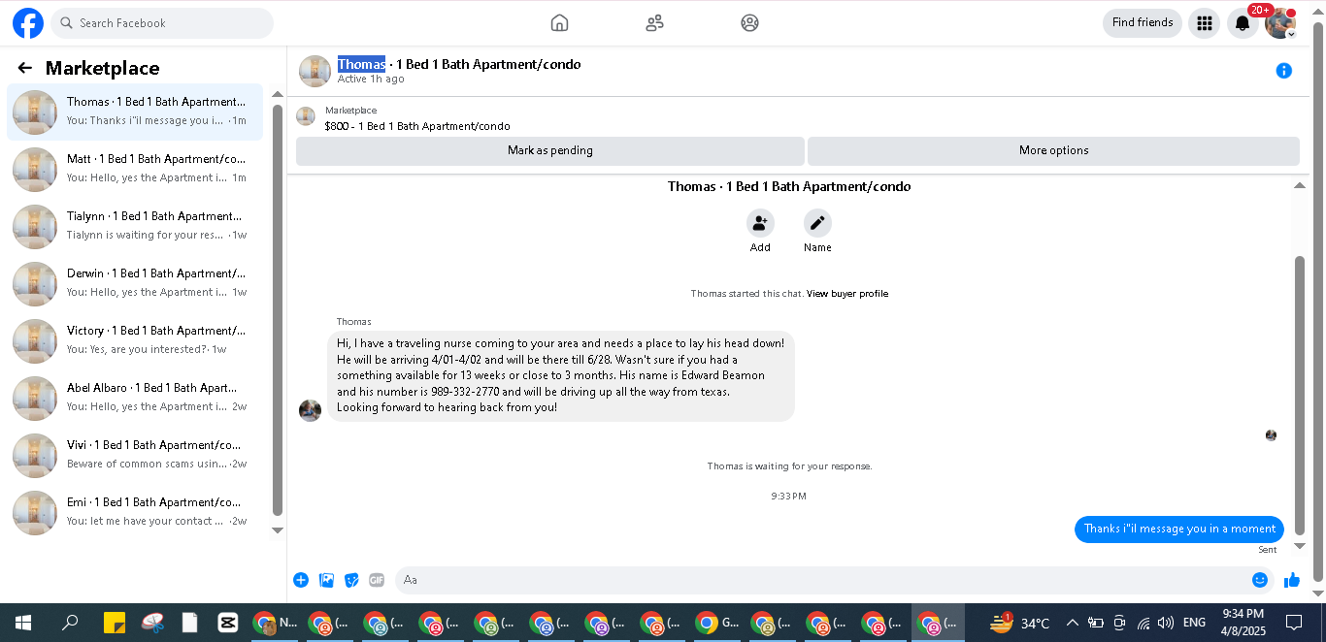
Task: Click conversation list scroll-down arrow
Action: (278, 530)
